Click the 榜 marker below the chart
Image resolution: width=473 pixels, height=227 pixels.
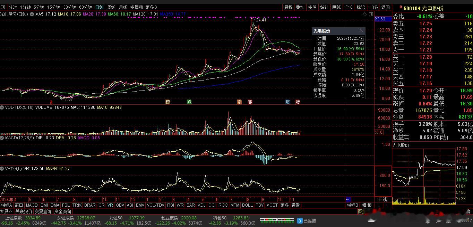pos(168,102)
